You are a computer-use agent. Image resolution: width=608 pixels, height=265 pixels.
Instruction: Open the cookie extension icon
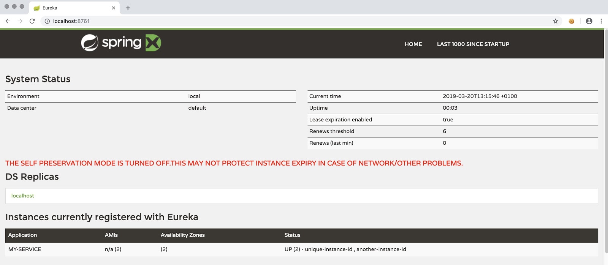[571, 21]
